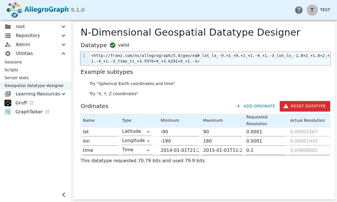Expand the Learning Resources chevron
The width and height of the screenshot is (337, 202).
[63, 94]
